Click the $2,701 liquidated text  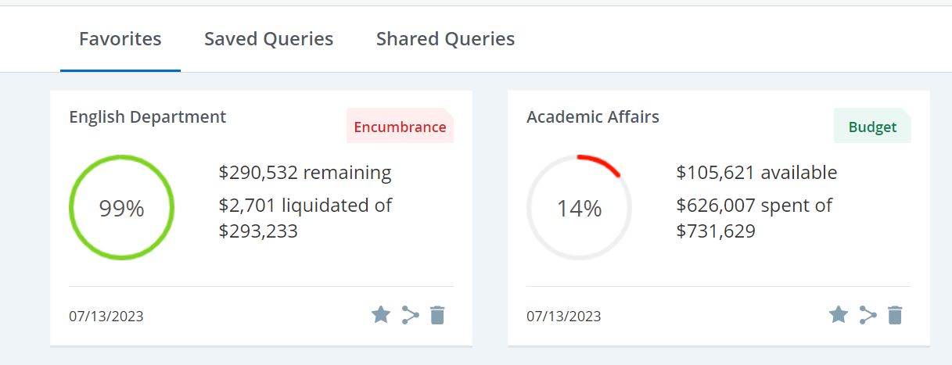305,206
